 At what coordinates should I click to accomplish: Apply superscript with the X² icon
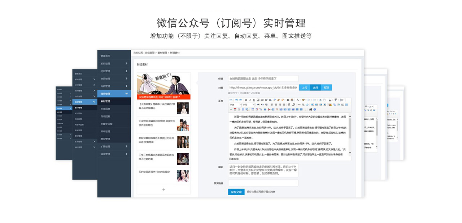pos(266,100)
